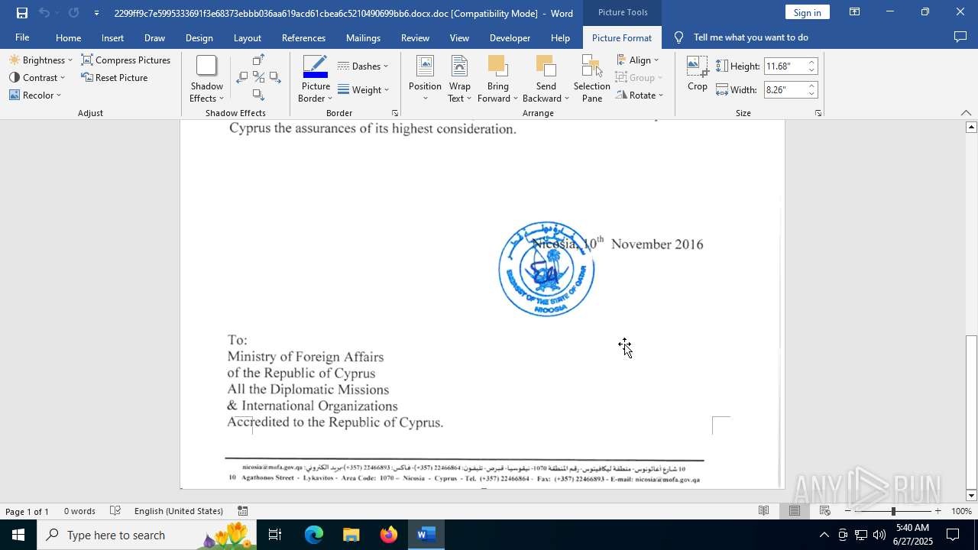Reset Picture to its original state

click(115, 78)
